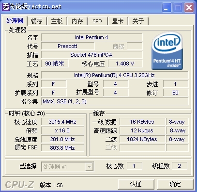Minimize the CPU-Z window
Image resolution: width=197 pixels, height=192 pixels.
pyautogui.click(x=167, y=8)
